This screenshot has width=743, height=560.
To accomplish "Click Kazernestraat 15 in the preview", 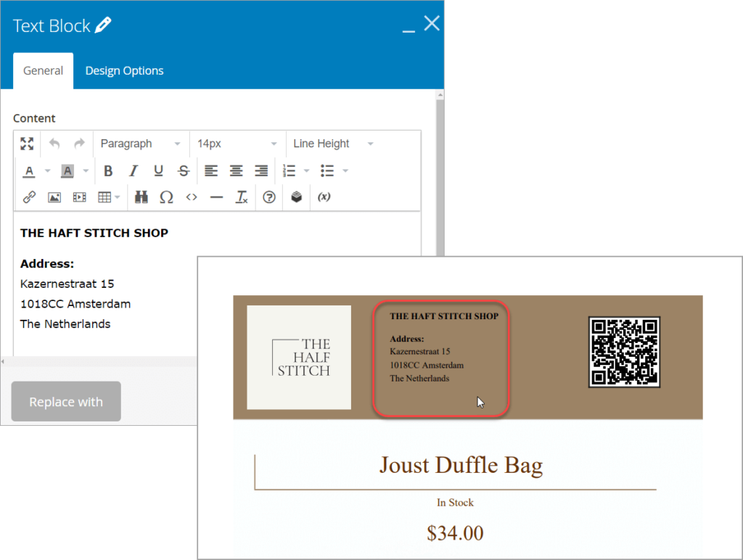I will pyautogui.click(x=420, y=351).
